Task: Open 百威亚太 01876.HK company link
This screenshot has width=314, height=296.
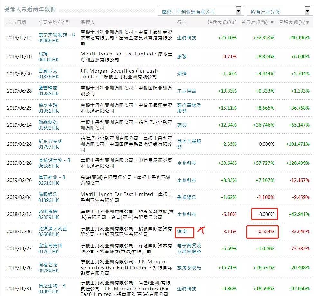Action: point(48,74)
